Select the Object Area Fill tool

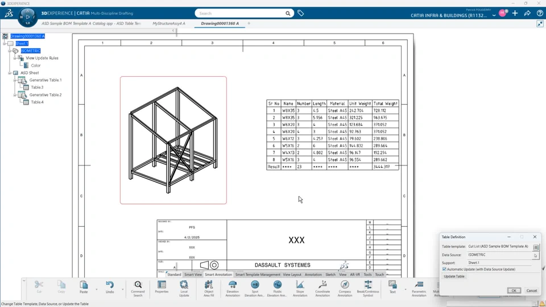pos(209,289)
